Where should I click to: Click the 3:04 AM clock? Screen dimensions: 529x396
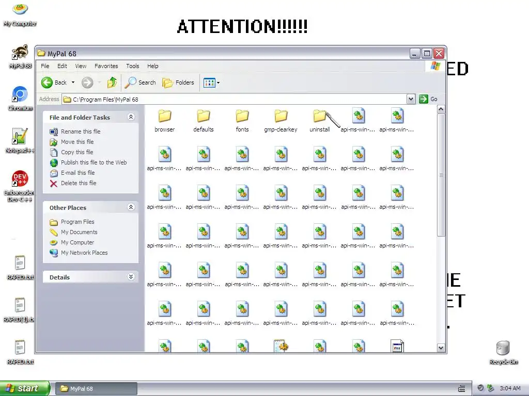tap(510, 388)
